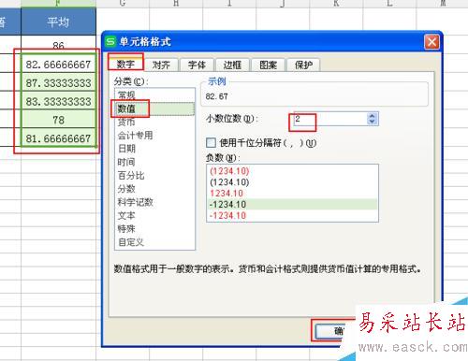Choose the 百分比 category

tap(155, 175)
